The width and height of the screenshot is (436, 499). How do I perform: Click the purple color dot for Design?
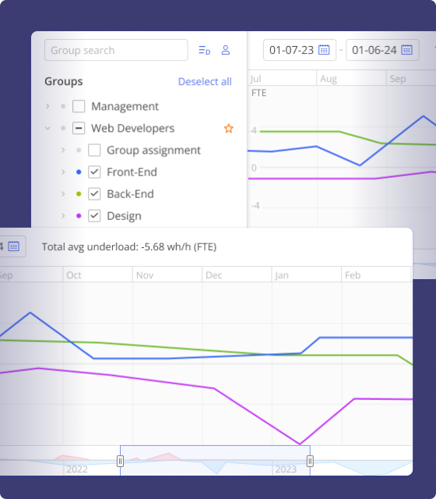[x=79, y=216]
